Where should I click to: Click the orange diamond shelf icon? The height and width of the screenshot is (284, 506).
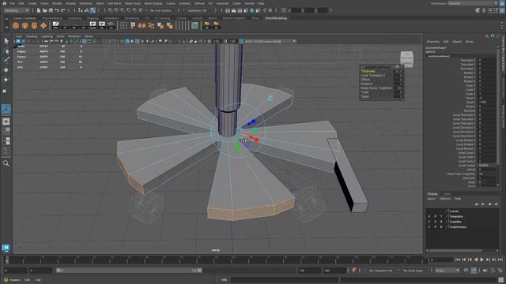point(43,25)
